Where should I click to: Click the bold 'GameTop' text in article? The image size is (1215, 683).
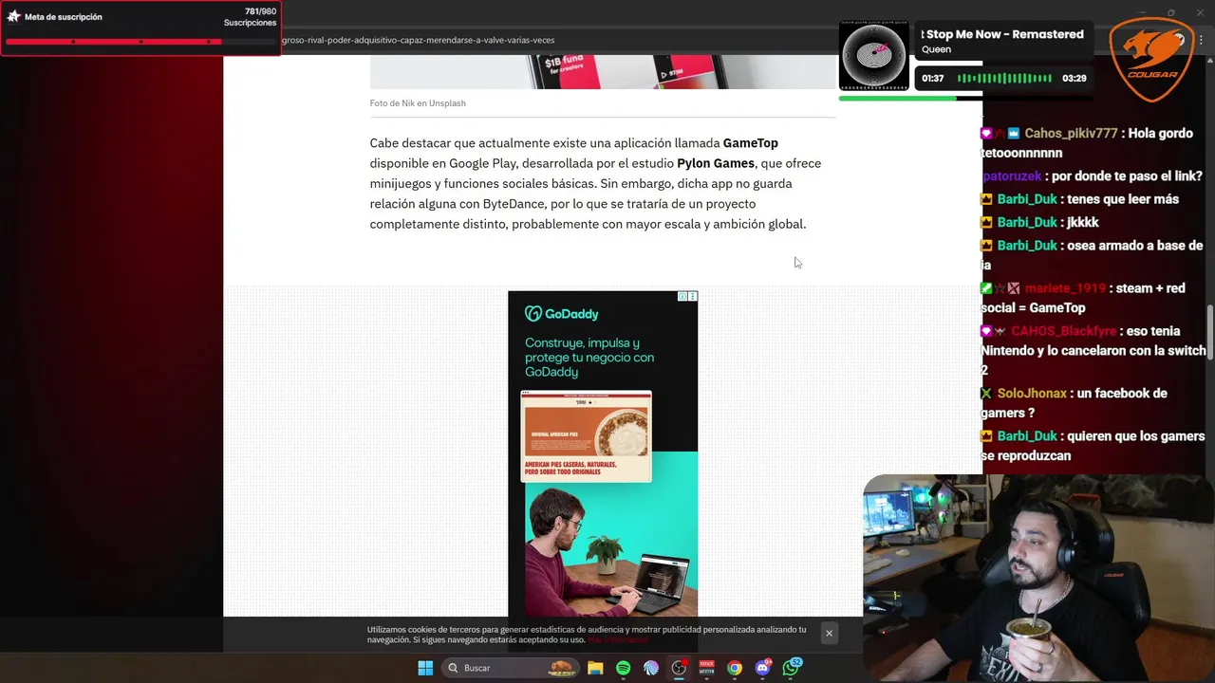(750, 143)
